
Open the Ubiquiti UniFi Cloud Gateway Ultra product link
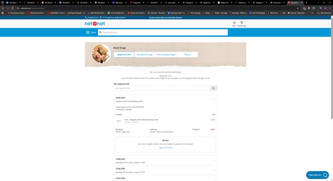(x=141, y=120)
